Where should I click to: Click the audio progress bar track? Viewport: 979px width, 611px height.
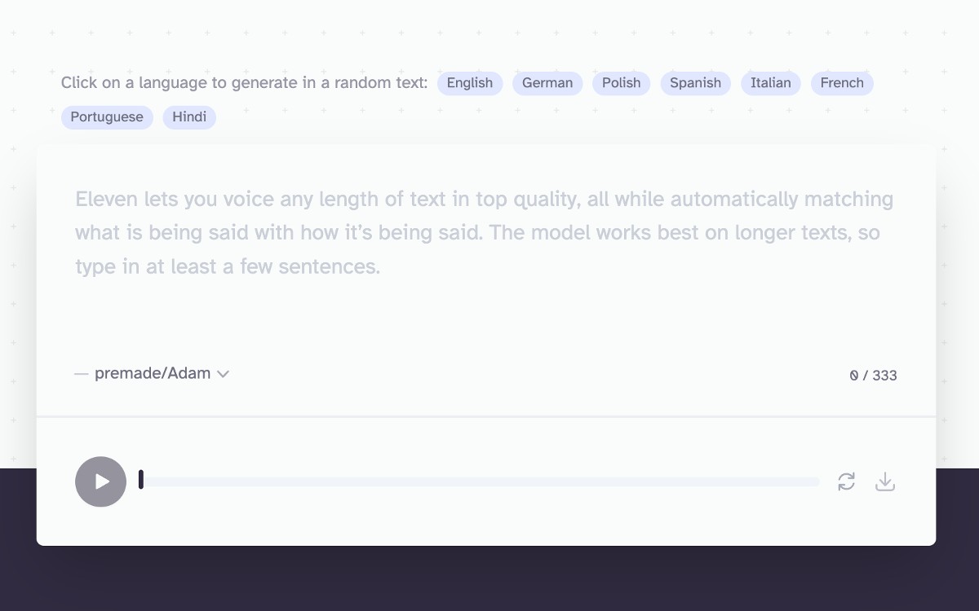tap(481, 481)
